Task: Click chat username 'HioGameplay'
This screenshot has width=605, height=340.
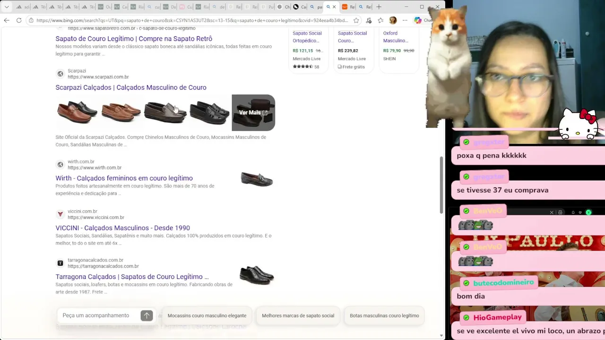Action: [x=498, y=317]
